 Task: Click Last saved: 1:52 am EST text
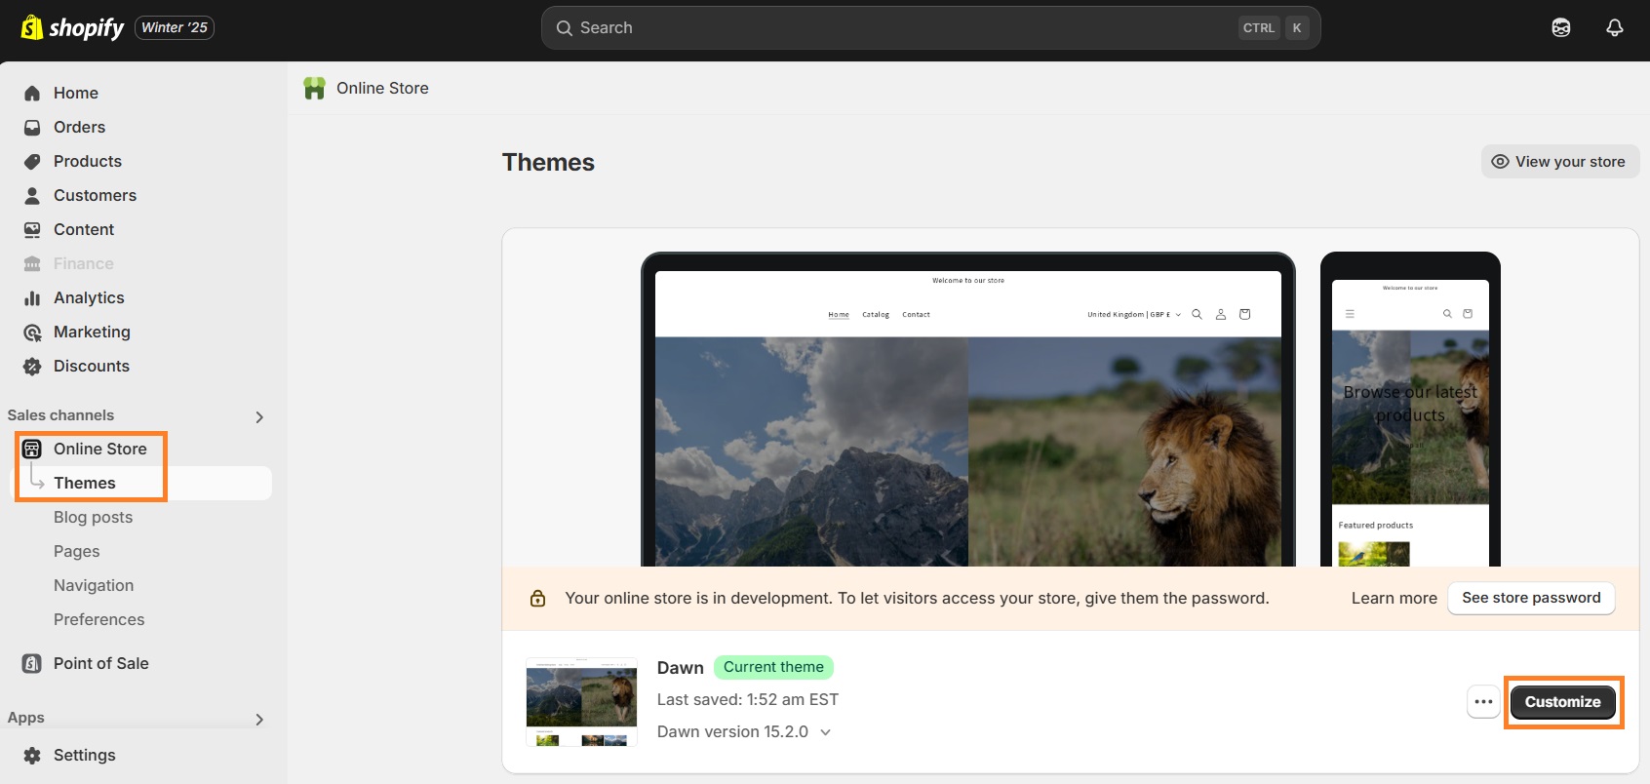tap(748, 700)
